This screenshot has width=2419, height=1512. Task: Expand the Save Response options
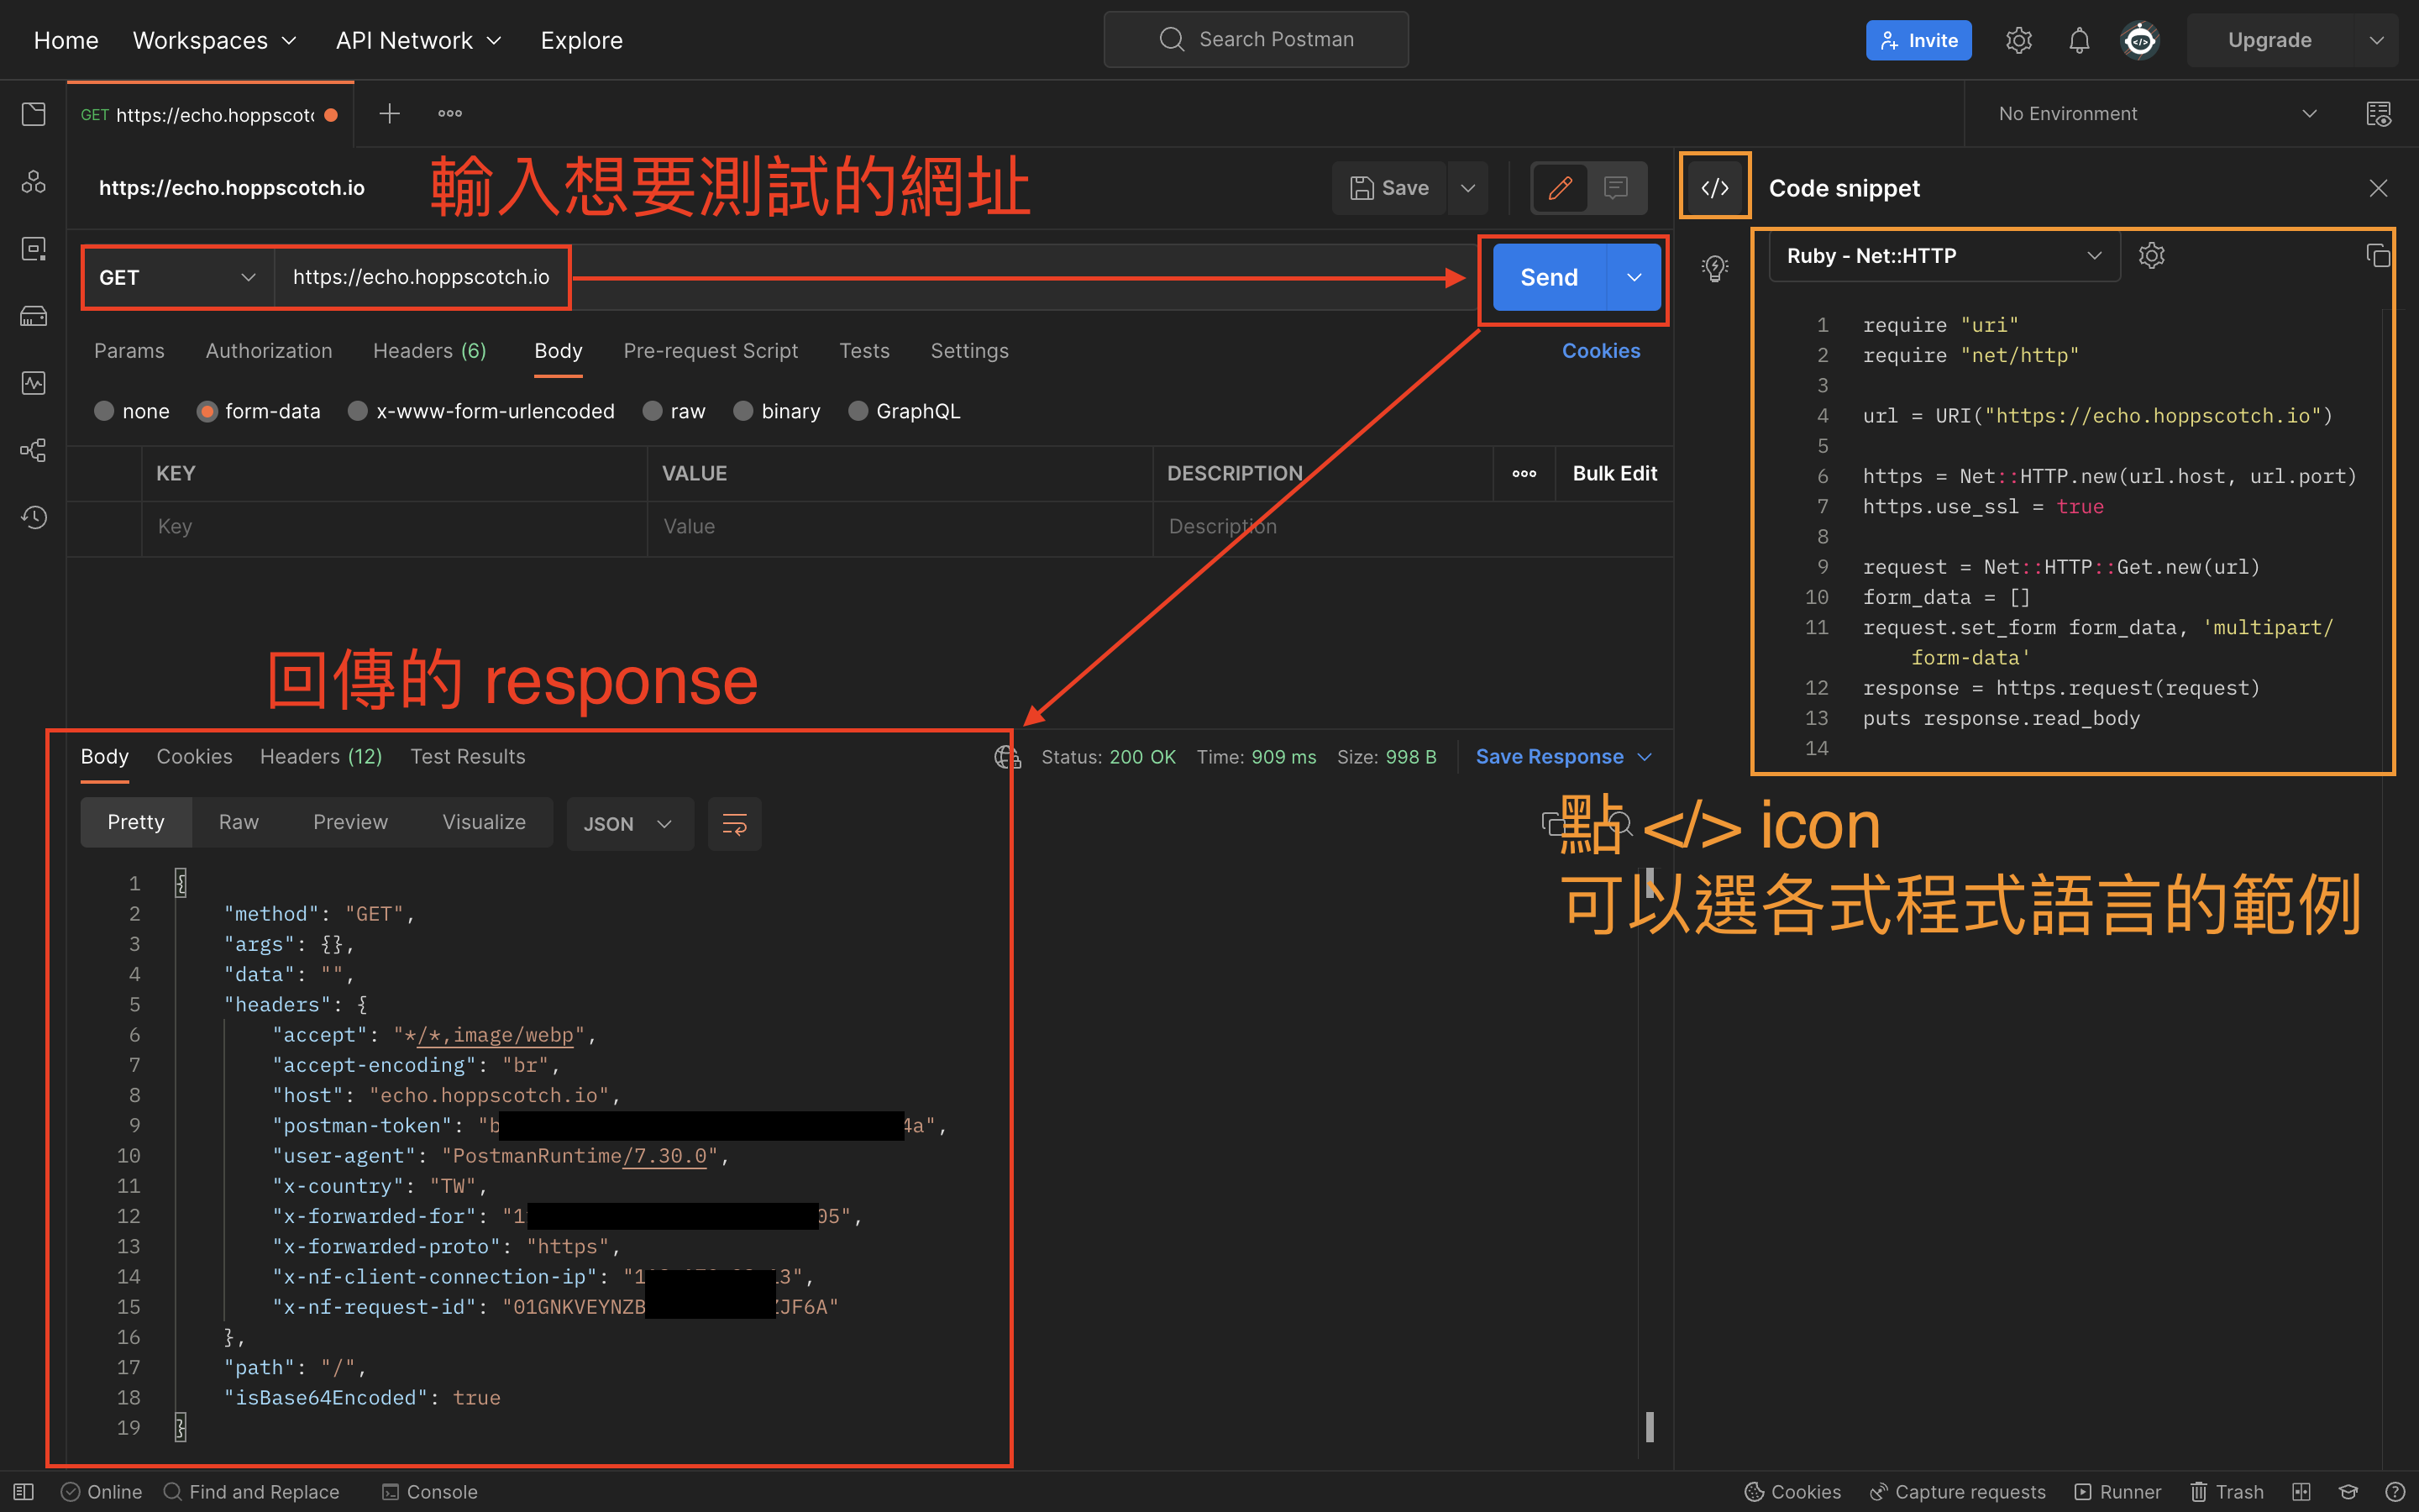[1645, 756]
